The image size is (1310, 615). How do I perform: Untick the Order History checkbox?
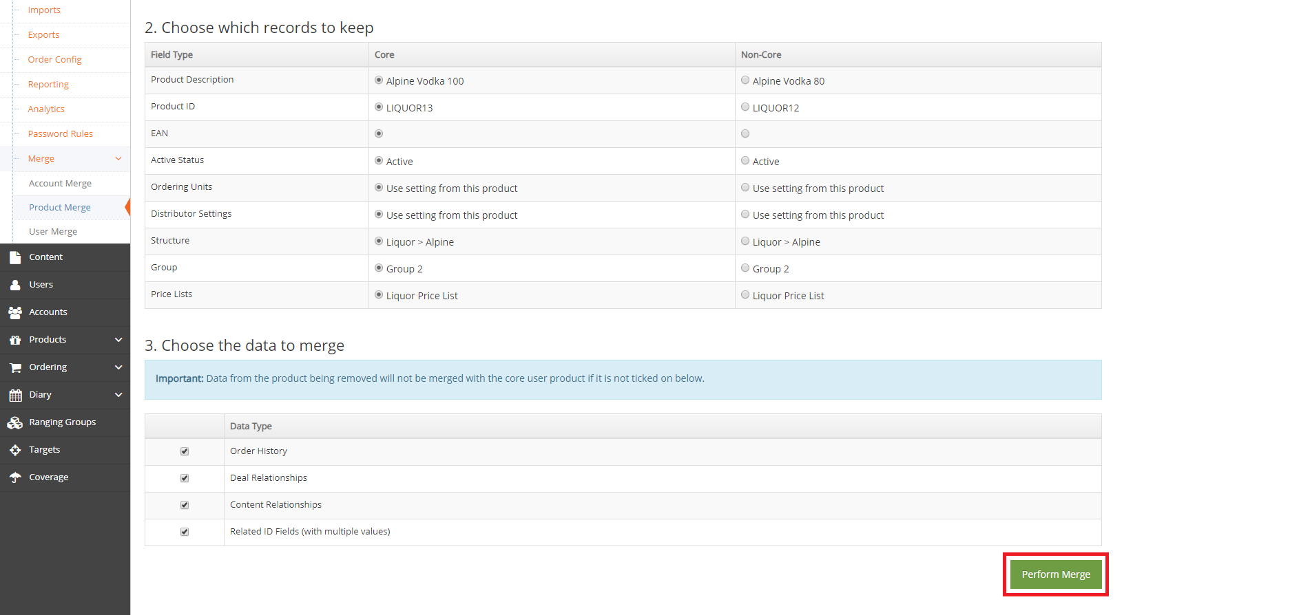(185, 452)
